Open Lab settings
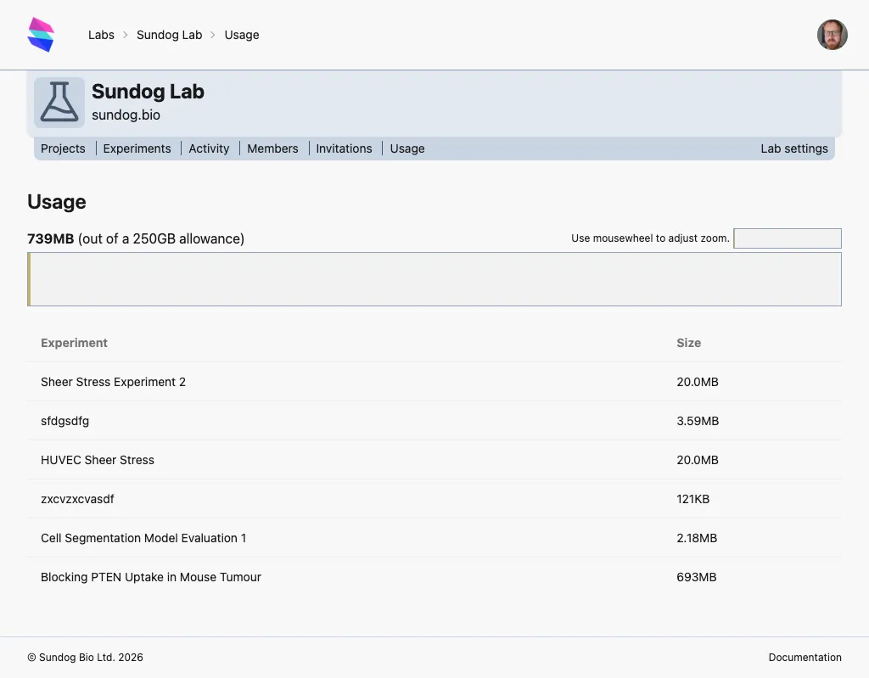 point(793,148)
